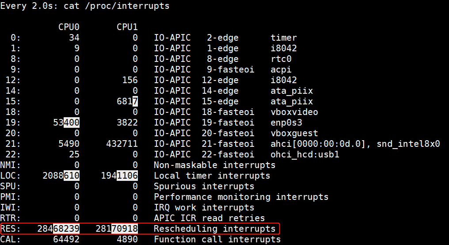Click the '21:' IRQ number label

tap(13, 144)
